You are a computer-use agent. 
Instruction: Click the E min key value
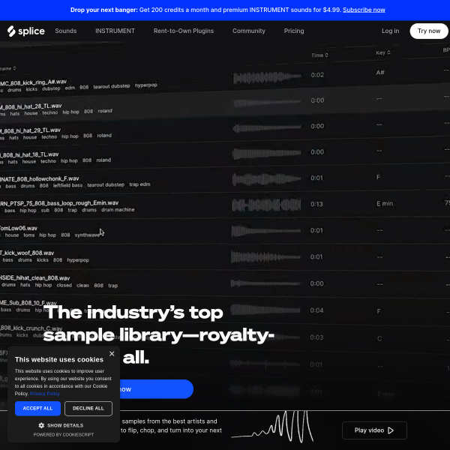(385, 203)
